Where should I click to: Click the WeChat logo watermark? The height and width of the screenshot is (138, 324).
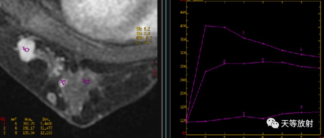[272, 123]
